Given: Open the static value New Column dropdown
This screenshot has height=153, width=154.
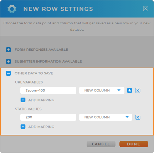Looking at the screenshot, I should [x=106, y=117].
